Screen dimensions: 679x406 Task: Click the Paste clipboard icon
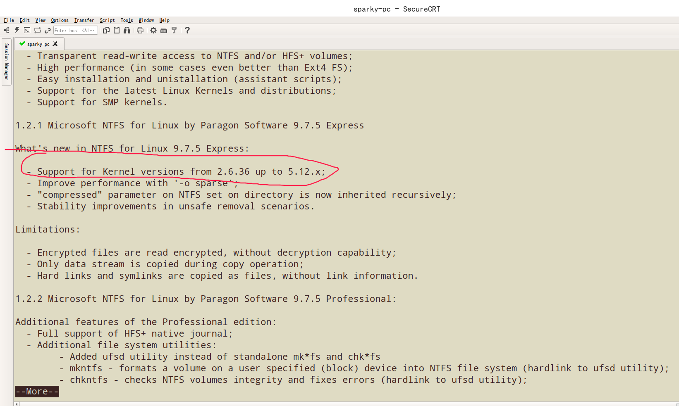pyautogui.click(x=117, y=30)
